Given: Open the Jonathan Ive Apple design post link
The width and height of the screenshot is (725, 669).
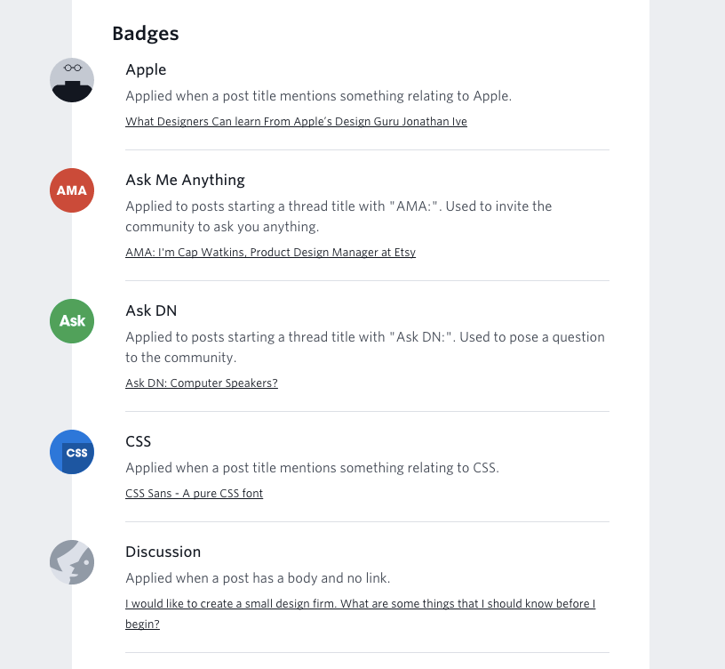Looking at the screenshot, I should coord(296,121).
